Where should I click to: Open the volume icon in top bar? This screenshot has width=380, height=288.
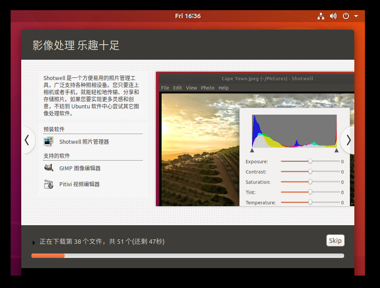pos(333,16)
